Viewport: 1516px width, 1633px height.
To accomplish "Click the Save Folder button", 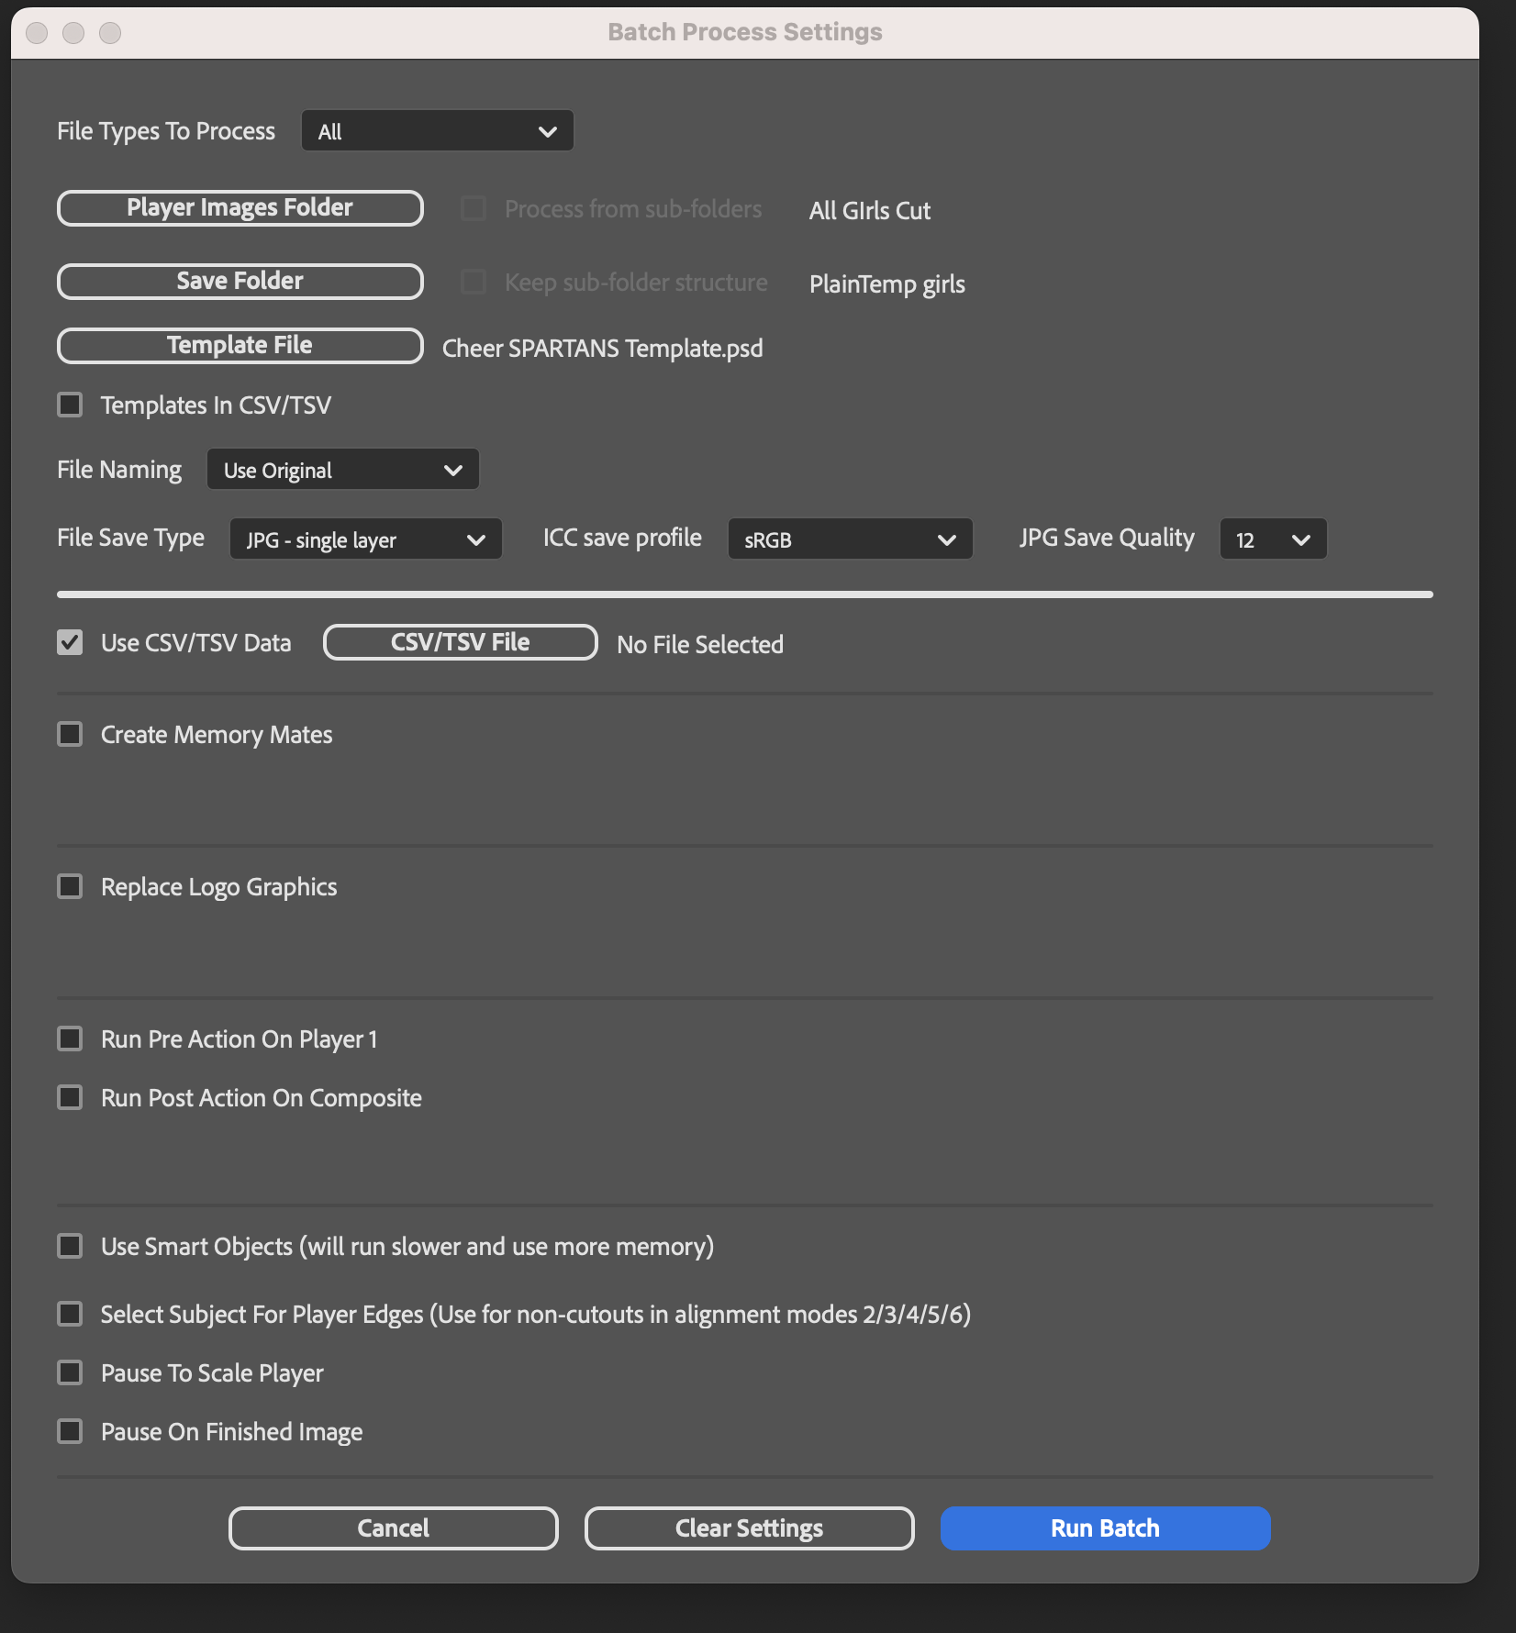I will pyautogui.click(x=240, y=281).
